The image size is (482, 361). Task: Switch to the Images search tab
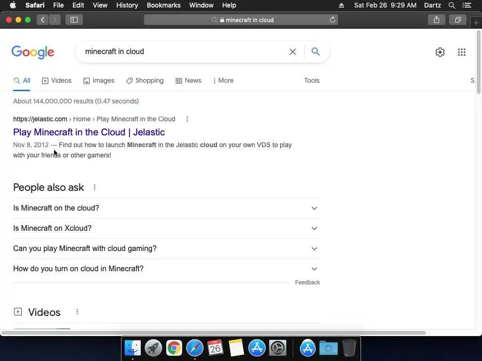tap(99, 80)
